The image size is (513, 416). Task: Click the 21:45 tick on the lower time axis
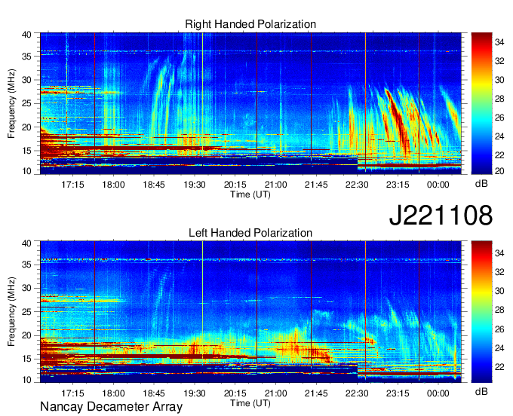click(x=316, y=393)
